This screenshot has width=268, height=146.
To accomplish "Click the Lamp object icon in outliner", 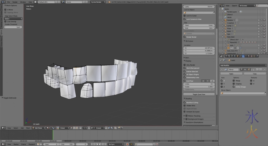I will click(225, 26).
